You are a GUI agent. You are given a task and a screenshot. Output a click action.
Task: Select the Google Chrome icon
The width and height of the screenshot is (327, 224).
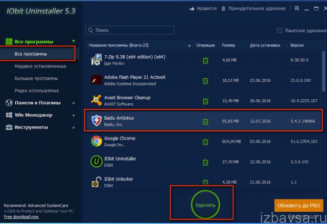pos(97,141)
